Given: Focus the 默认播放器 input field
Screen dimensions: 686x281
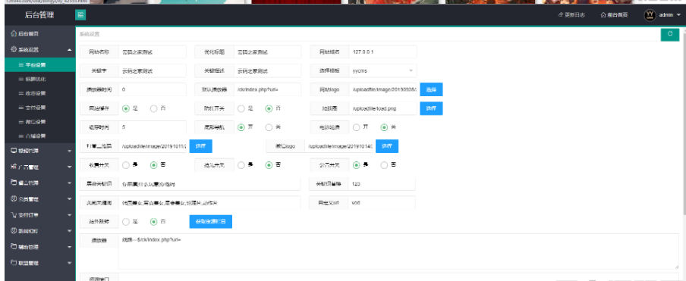Looking at the screenshot, I should point(267,89).
